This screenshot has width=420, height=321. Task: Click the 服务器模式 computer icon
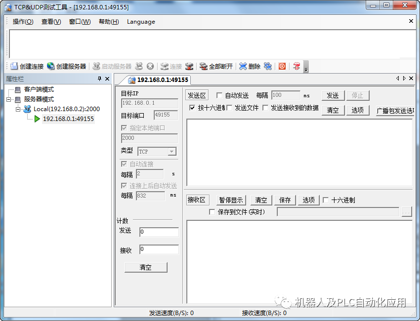click(x=18, y=100)
